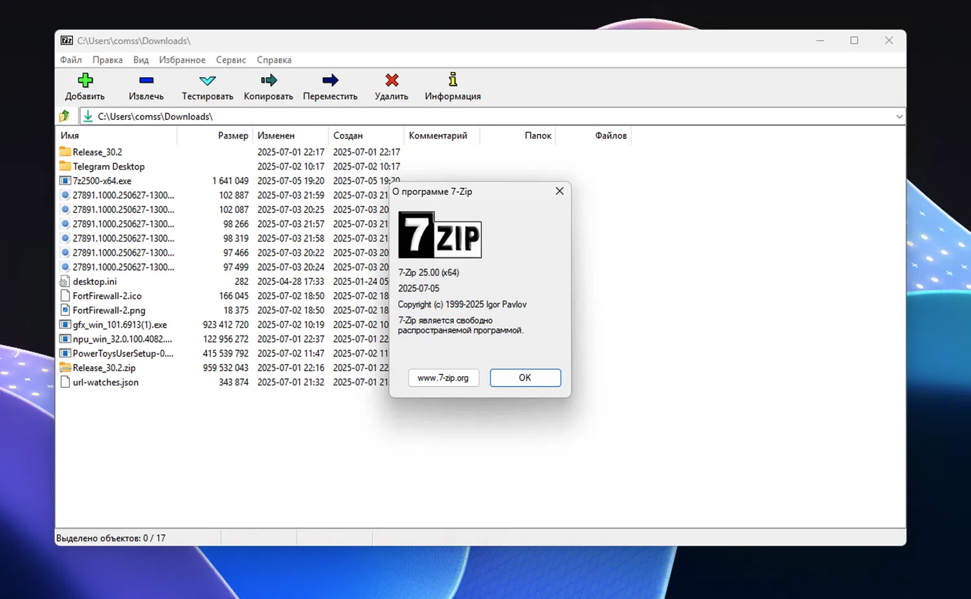
Task: Sort files by the Имя column header
Action: [x=117, y=135]
